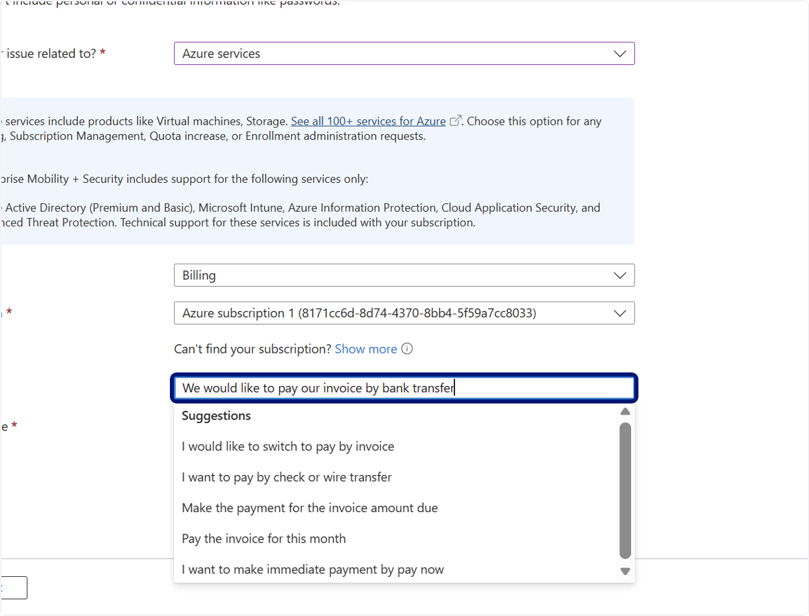The image size is (809, 616).
Task: Expand the Billing dropdown
Action: tap(404, 275)
